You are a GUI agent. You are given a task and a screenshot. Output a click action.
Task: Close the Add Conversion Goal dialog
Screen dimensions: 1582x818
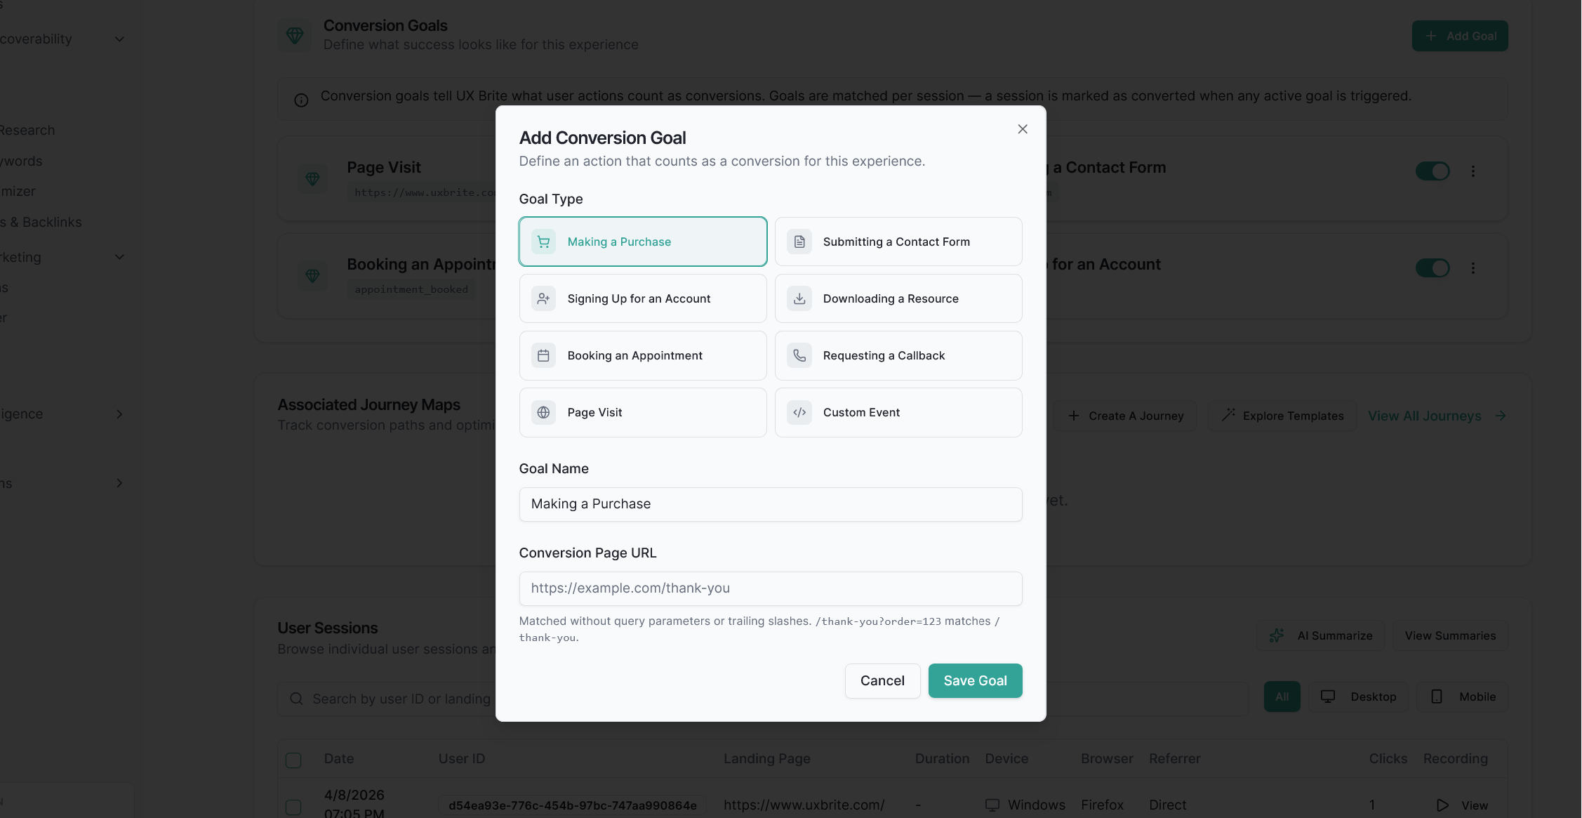coord(1023,129)
